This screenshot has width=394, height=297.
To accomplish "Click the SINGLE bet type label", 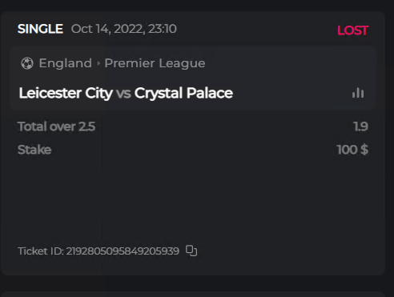I will click(40, 29).
